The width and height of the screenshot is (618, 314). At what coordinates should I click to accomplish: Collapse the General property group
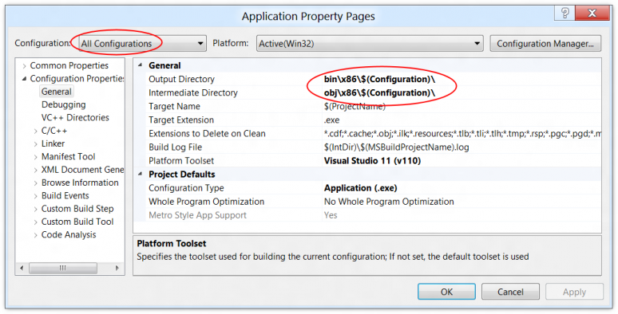[x=140, y=65]
